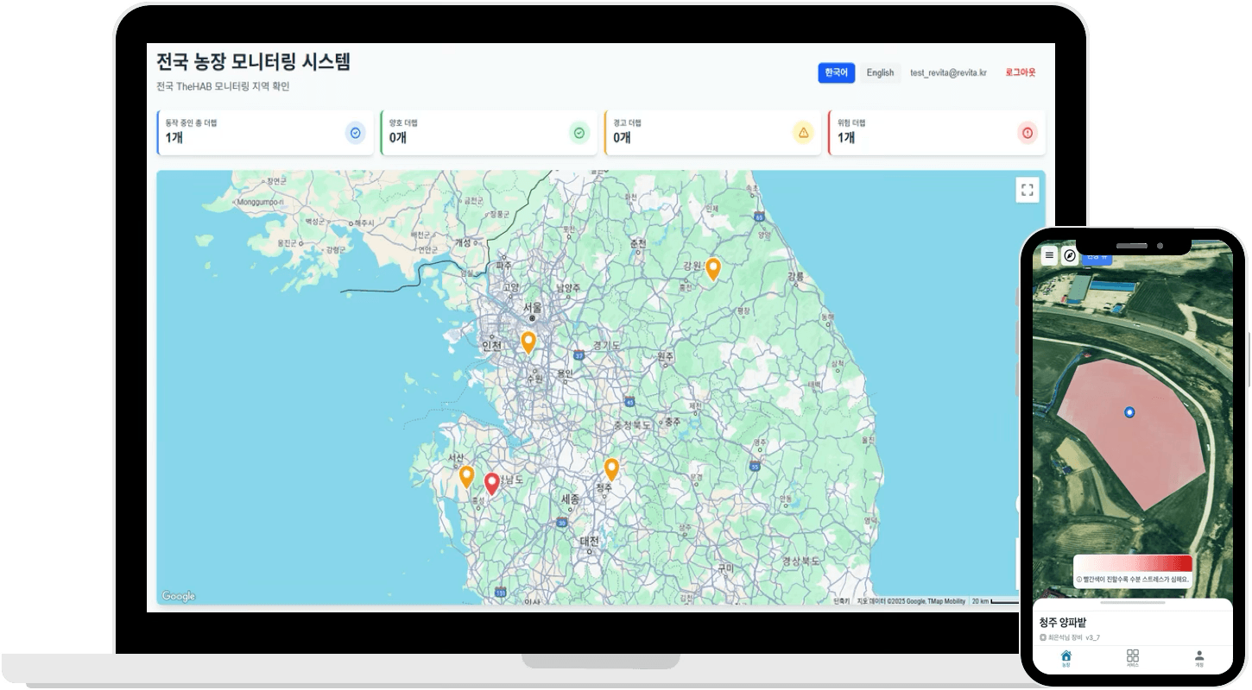Image resolution: width=1252 pixels, height=690 pixels.
Task: Click the orange marker south of Seoul
Action: 528,342
